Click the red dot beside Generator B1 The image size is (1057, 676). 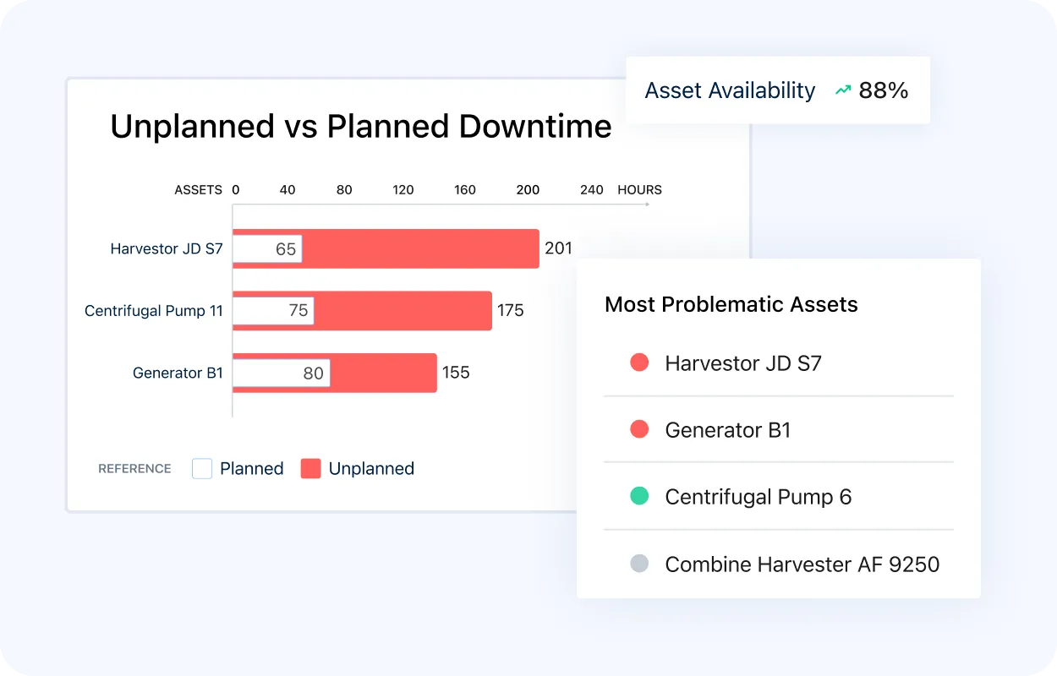tap(640, 429)
